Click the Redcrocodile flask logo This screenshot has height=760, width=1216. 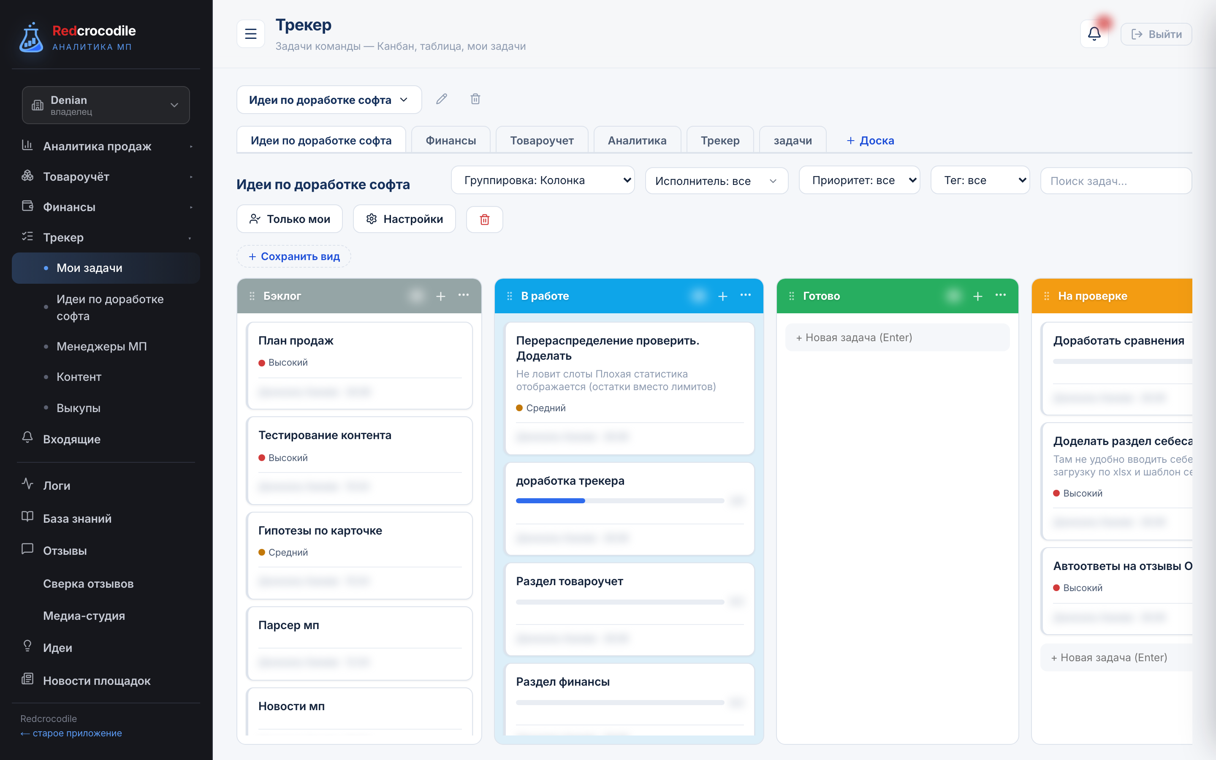point(31,37)
